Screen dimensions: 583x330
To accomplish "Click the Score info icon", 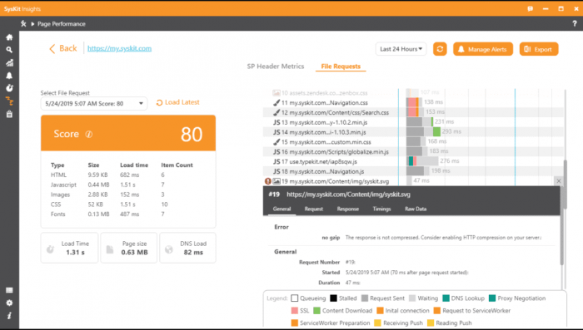I will [x=89, y=134].
